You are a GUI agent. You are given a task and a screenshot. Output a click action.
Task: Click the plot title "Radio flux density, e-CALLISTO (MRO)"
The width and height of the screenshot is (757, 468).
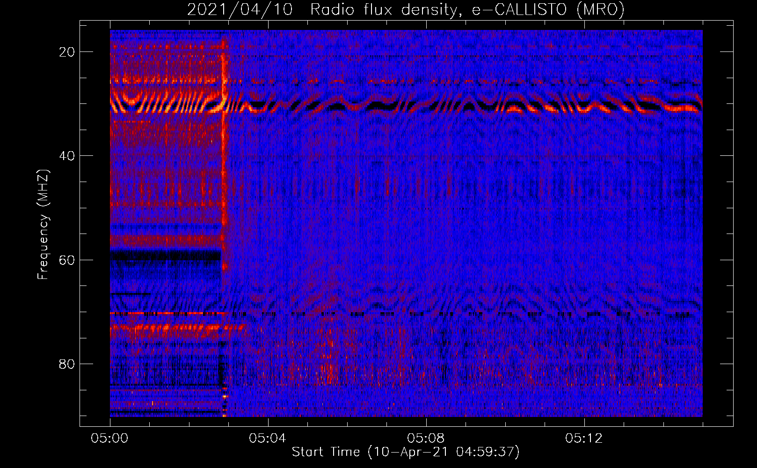467,10
